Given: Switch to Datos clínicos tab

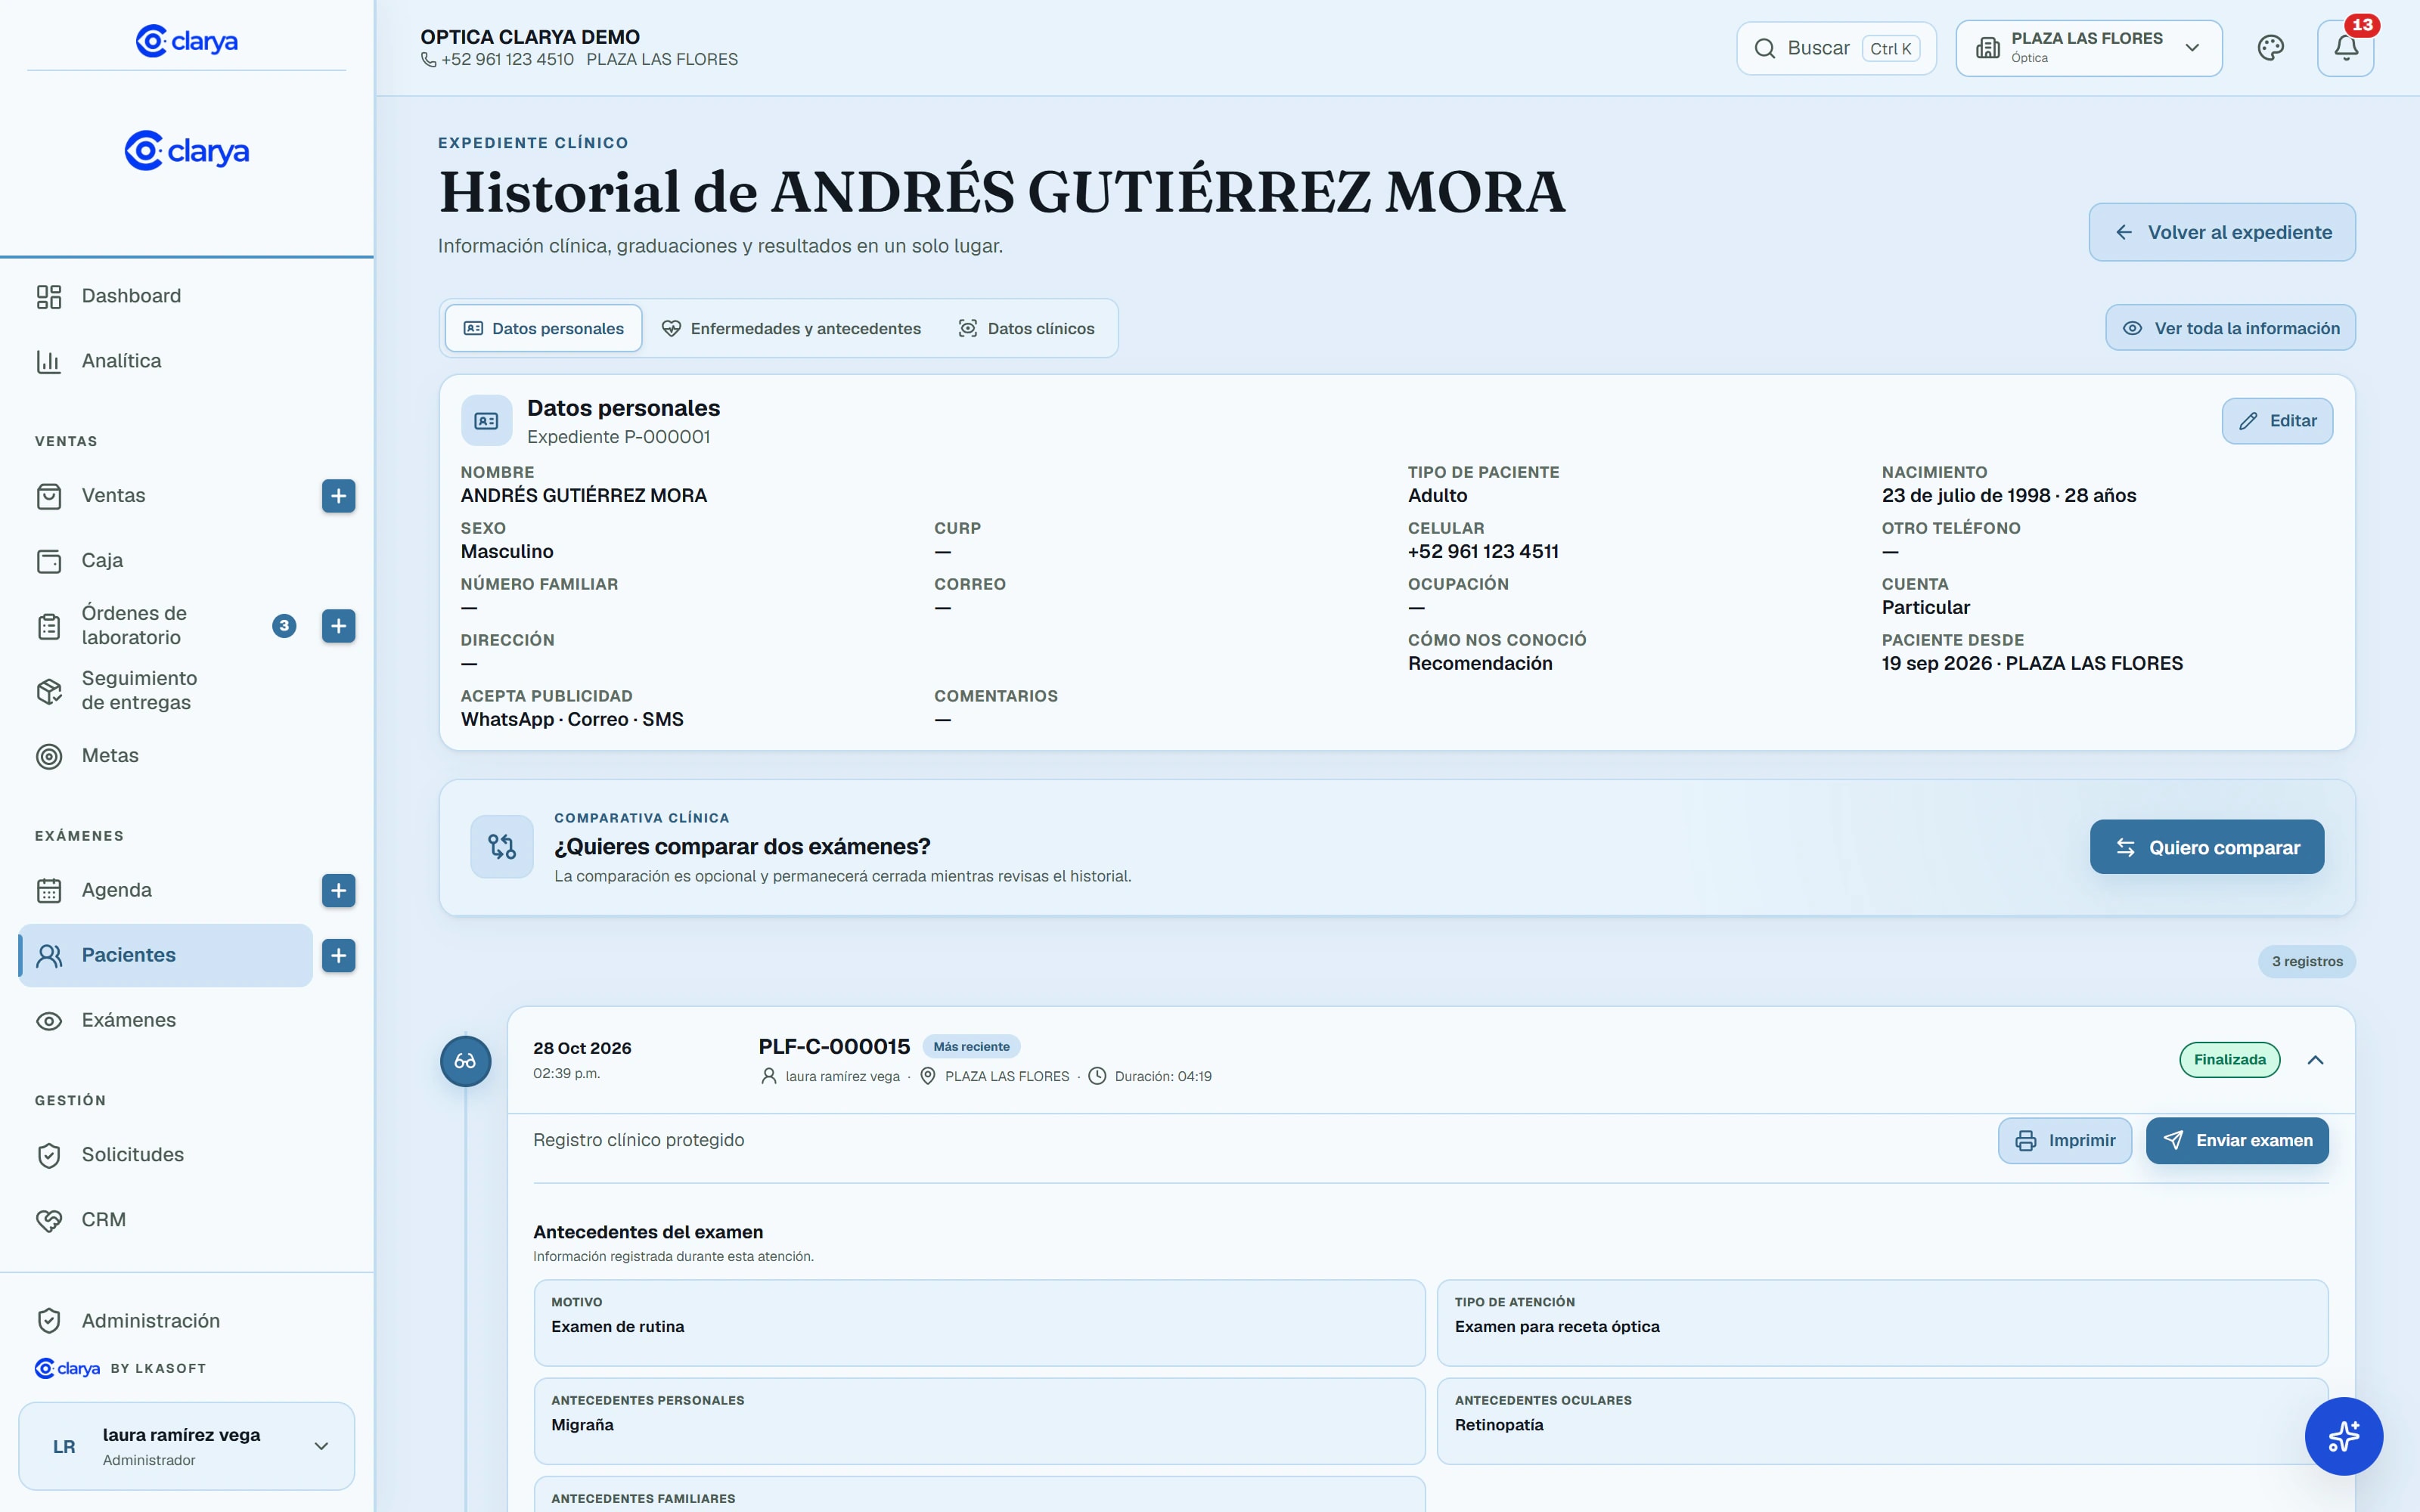Looking at the screenshot, I should click(1027, 328).
